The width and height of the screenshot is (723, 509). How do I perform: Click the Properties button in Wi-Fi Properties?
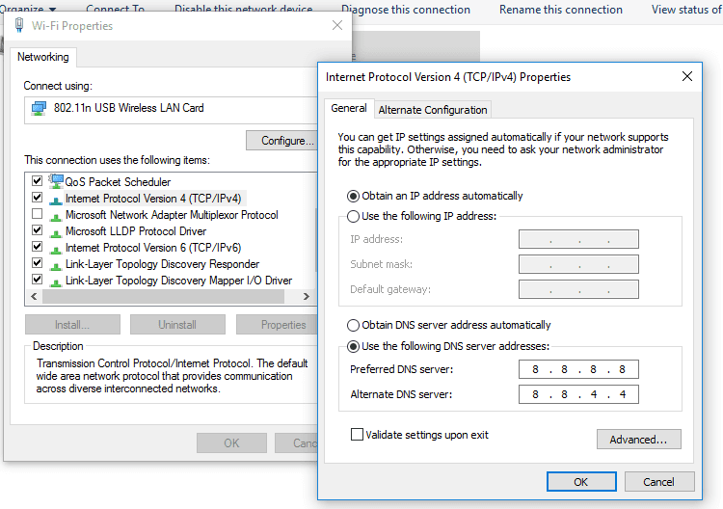pos(277,325)
